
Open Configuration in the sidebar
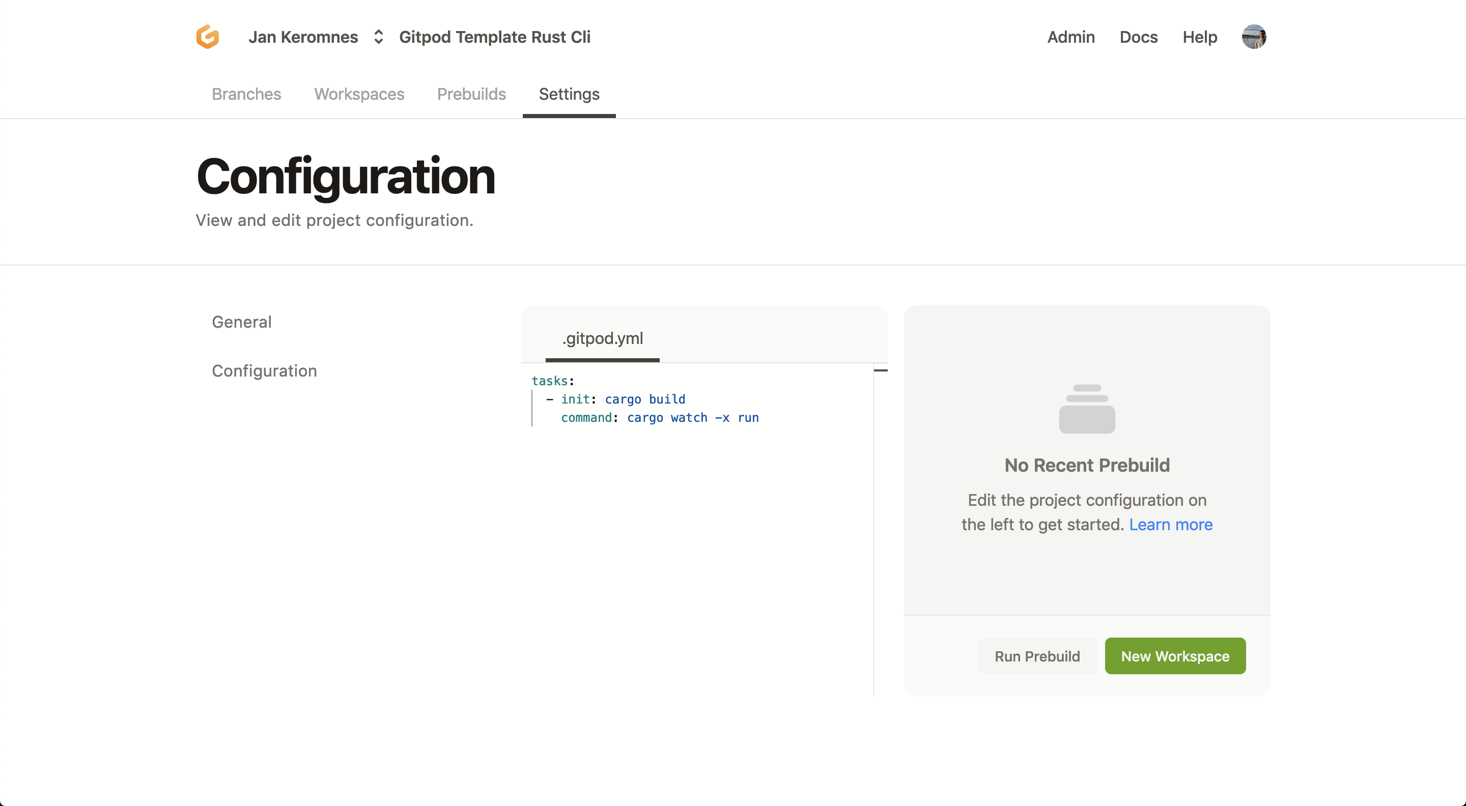[264, 371]
